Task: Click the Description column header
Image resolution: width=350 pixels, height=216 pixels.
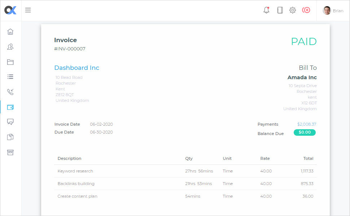Action: click(69, 158)
